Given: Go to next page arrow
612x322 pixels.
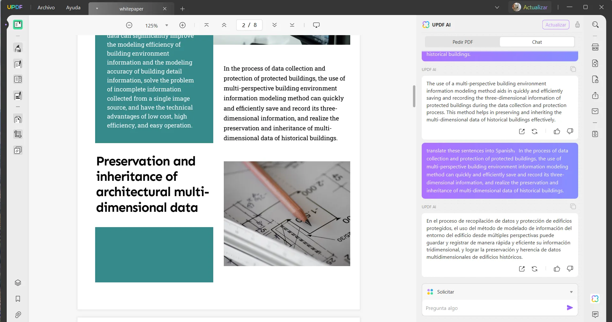Looking at the screenshot, I should click(275, 25).
